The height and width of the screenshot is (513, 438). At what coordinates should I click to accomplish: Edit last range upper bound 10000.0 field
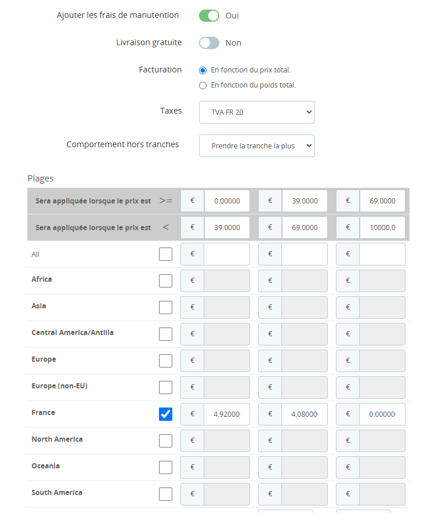pos(382,228)
